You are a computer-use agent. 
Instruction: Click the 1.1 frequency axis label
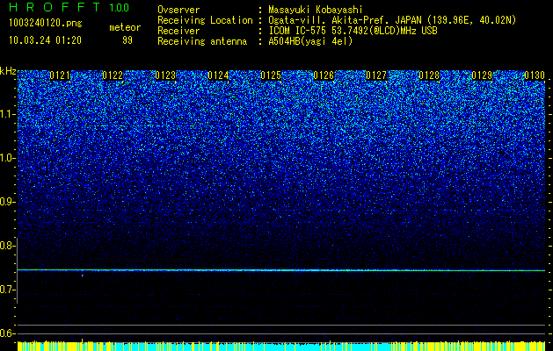7,114
